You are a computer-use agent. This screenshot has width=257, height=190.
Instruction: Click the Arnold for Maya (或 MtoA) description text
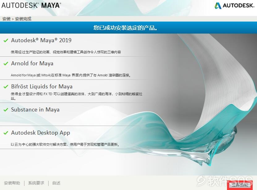71,75
